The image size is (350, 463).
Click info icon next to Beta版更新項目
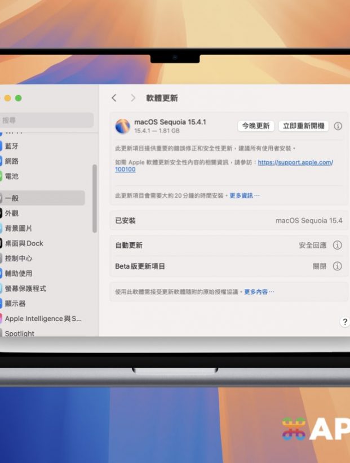tap(337, 266)
